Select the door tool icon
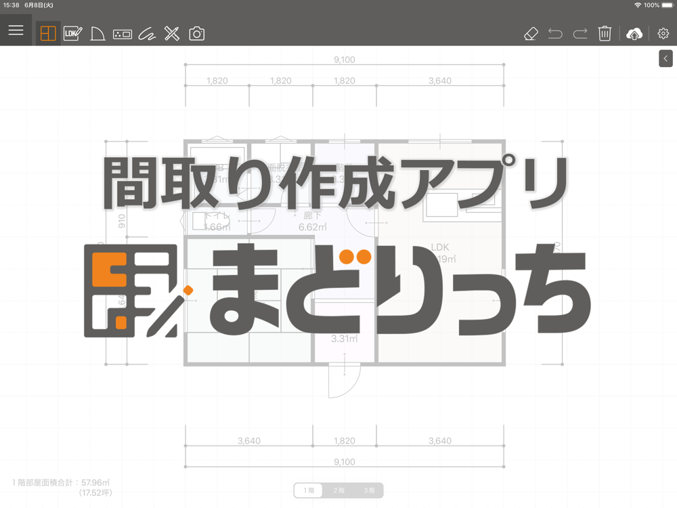677x508 pixels. [97, 34]
